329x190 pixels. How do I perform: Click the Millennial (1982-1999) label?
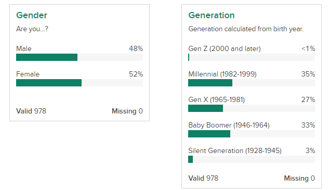[x=222, y=74]
